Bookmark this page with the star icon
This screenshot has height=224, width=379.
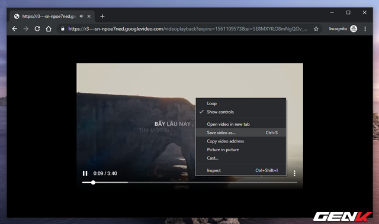point(316,29)
